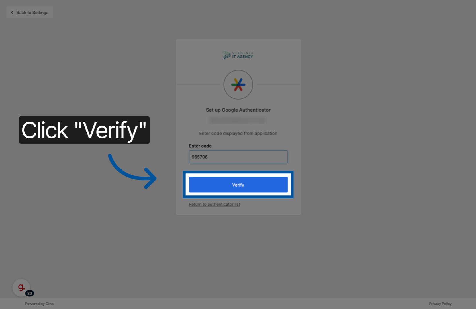
Task: Click the Google Authenticator logo icon
Action: pos(238,85)
